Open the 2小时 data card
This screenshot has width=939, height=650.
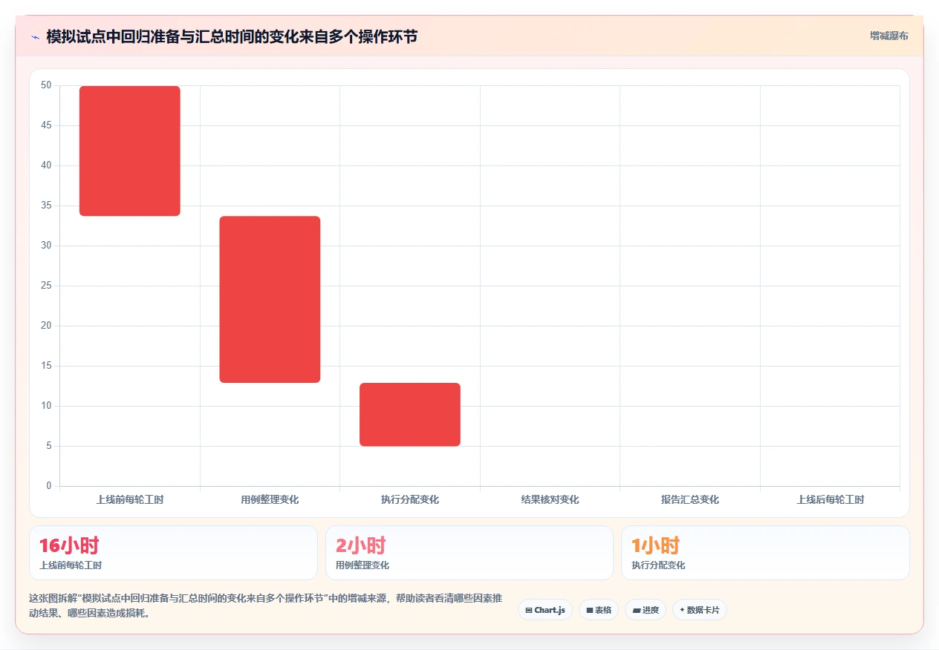(x=469, y=553)
